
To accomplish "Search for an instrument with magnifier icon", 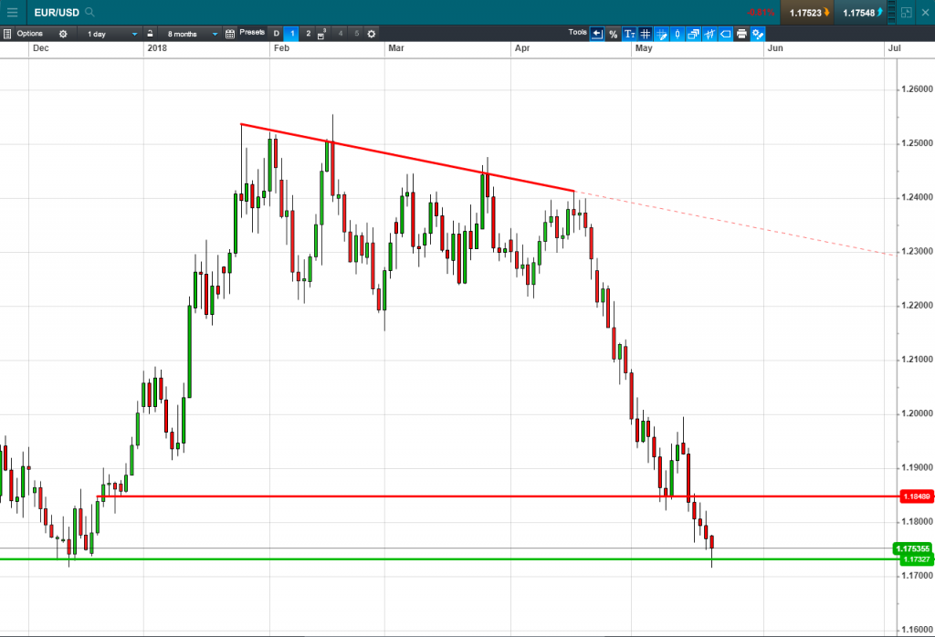I will [x=90, y=12].
